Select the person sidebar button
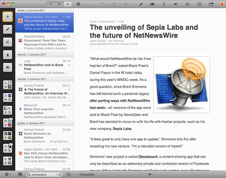This screenshot has width=226, height=178. (8, 55)
